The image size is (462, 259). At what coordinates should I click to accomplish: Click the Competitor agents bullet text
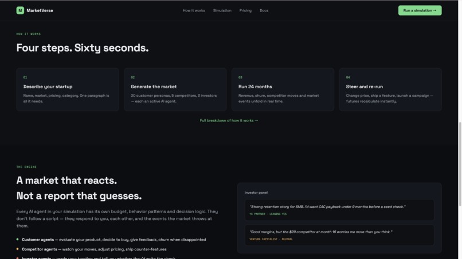[94, 249]
